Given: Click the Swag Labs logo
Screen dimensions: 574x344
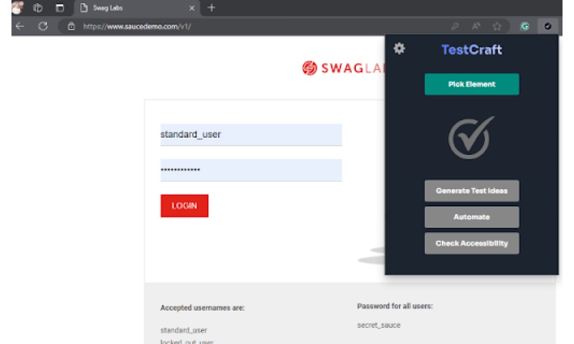Looking at the screenshot, I should [x=343, y=68].
